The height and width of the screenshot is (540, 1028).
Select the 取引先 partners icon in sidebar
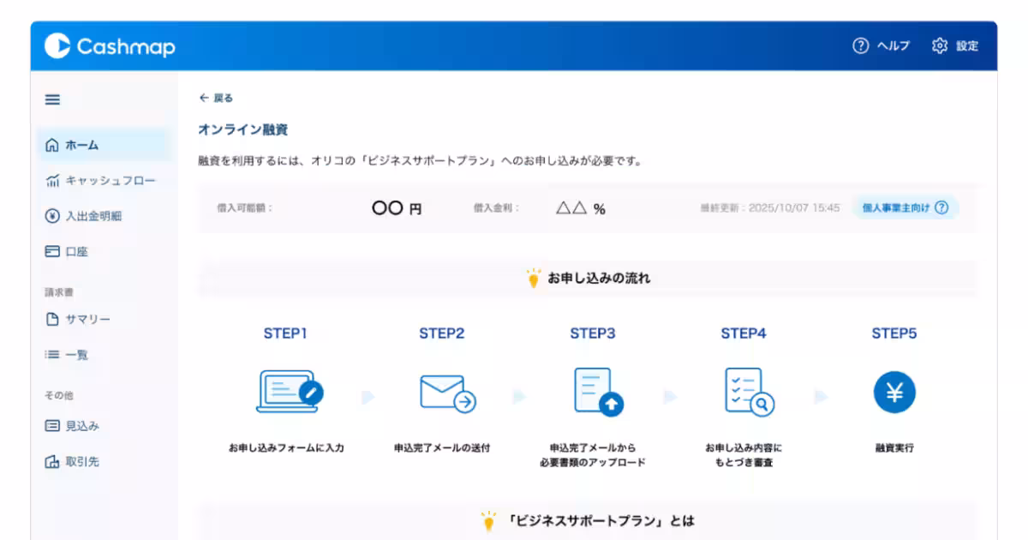51,461
